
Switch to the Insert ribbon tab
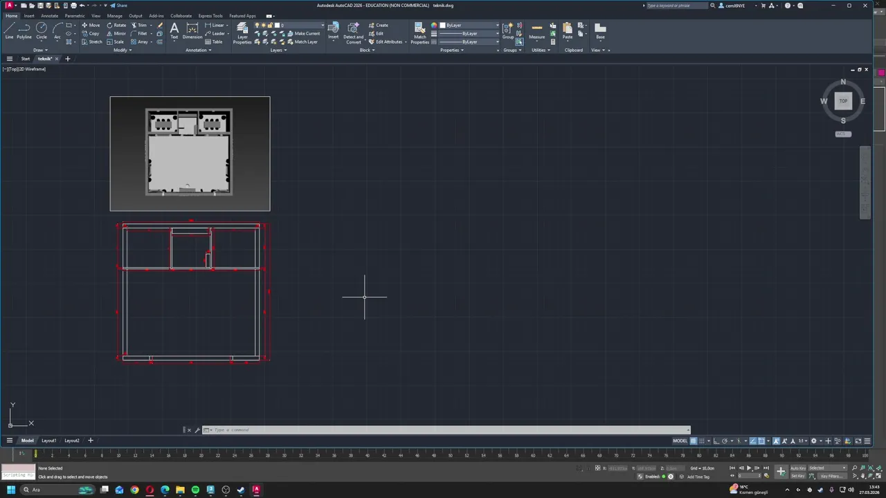29,16
